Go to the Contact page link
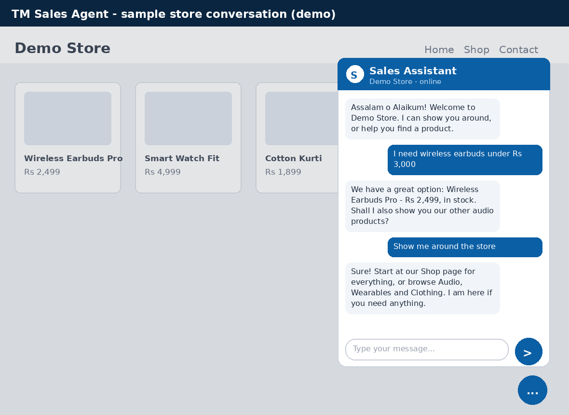The height and width of the screenshot is (415, 569). pos(518,50)
